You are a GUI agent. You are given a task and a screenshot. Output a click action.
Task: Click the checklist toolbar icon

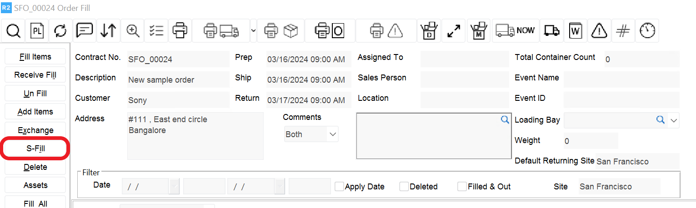(156, 31)
